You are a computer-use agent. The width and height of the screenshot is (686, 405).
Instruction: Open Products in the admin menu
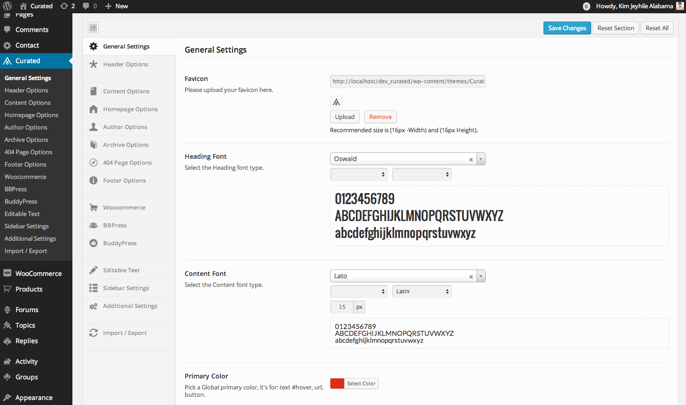(36, 289)
